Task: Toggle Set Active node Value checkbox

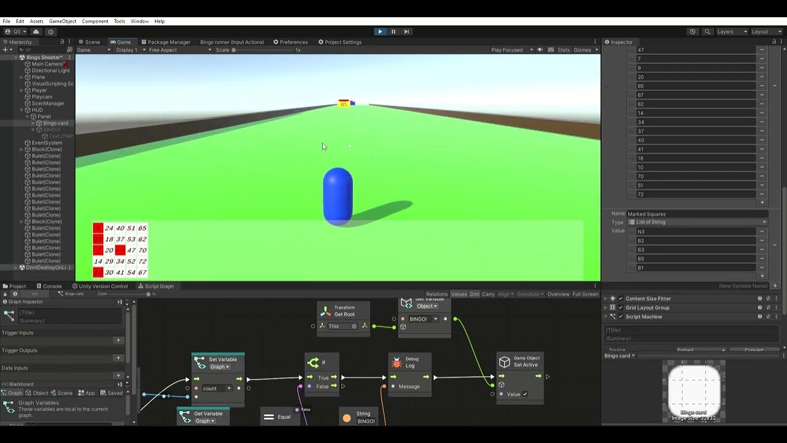Action: pos(525,394)
